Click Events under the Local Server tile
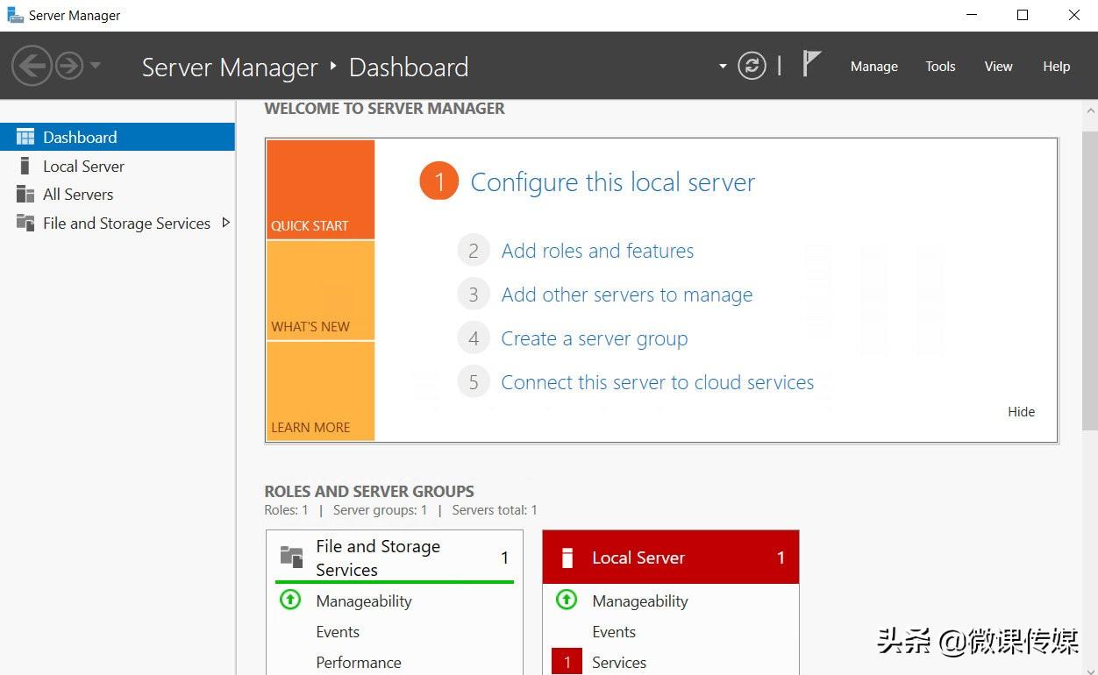Viewport: 1098px width, 675px height. coord(614,631)
